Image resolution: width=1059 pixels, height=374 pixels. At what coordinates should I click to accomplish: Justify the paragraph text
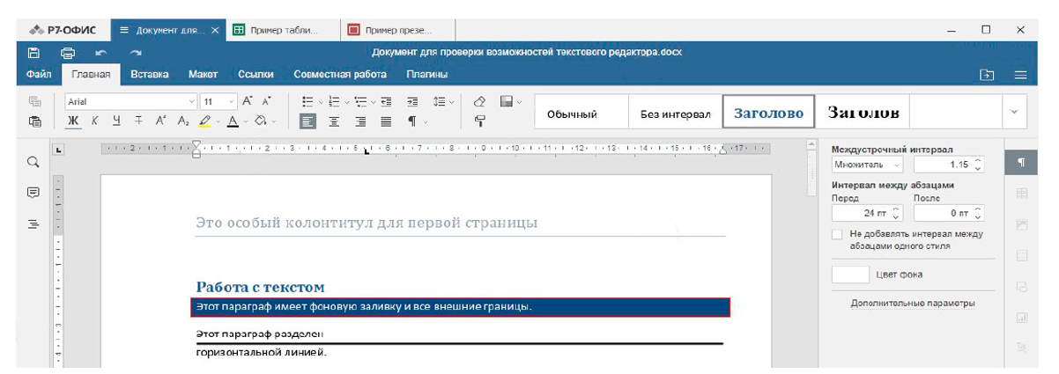[x=387, y=121]
